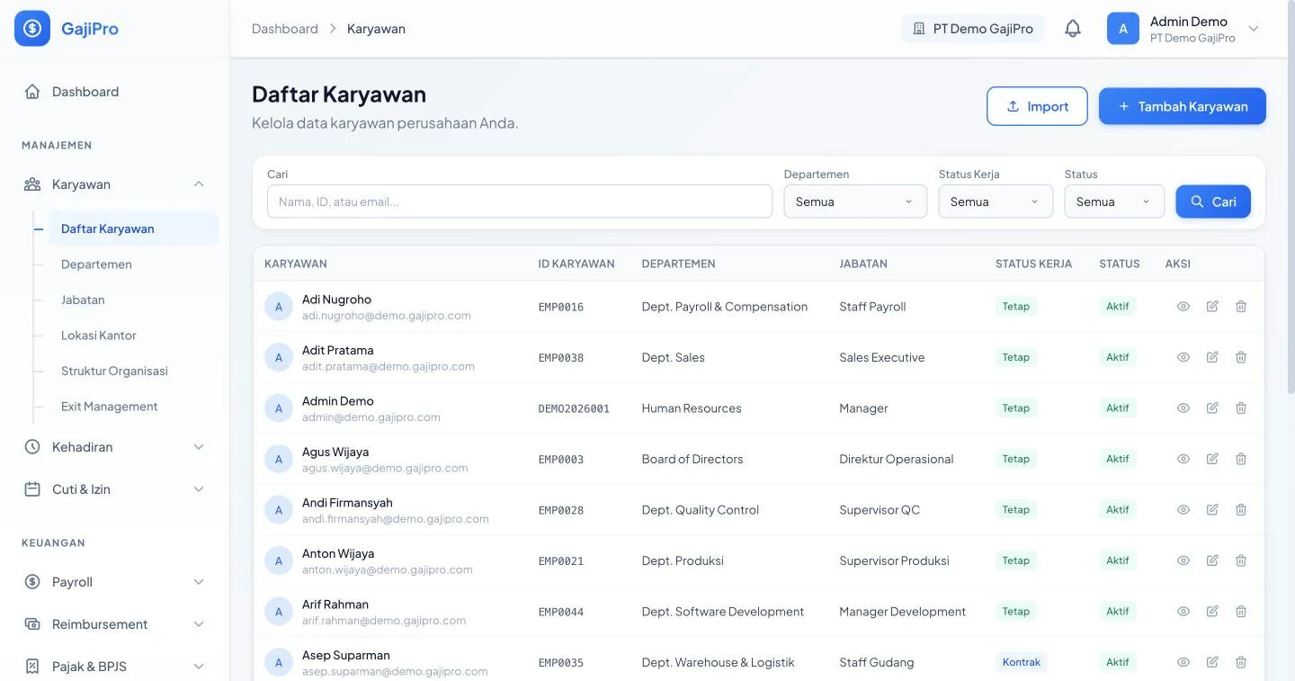Follow the Dashboard breadcrumb link
Screen dimensions: 1295x681
285,29
